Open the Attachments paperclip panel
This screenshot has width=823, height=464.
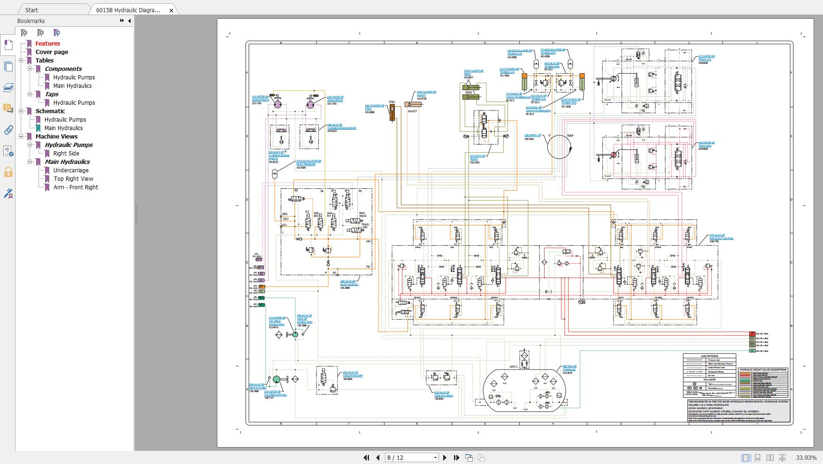point(8,130)
